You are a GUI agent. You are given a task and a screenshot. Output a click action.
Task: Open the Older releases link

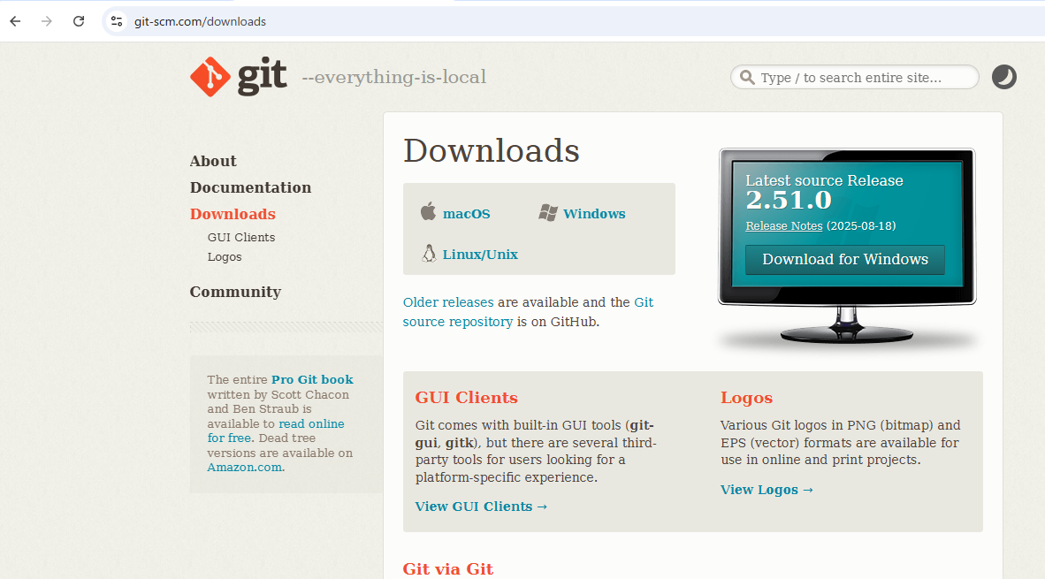[x=448, y=302]
